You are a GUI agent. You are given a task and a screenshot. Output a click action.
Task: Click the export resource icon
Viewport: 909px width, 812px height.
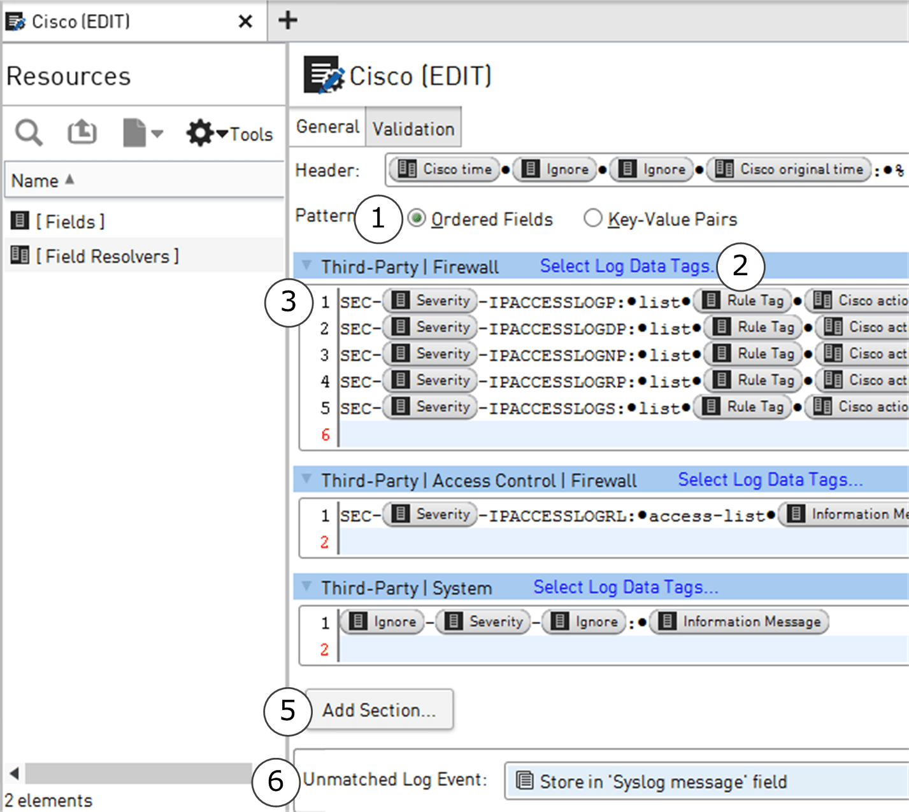click(x=81, y=132)
